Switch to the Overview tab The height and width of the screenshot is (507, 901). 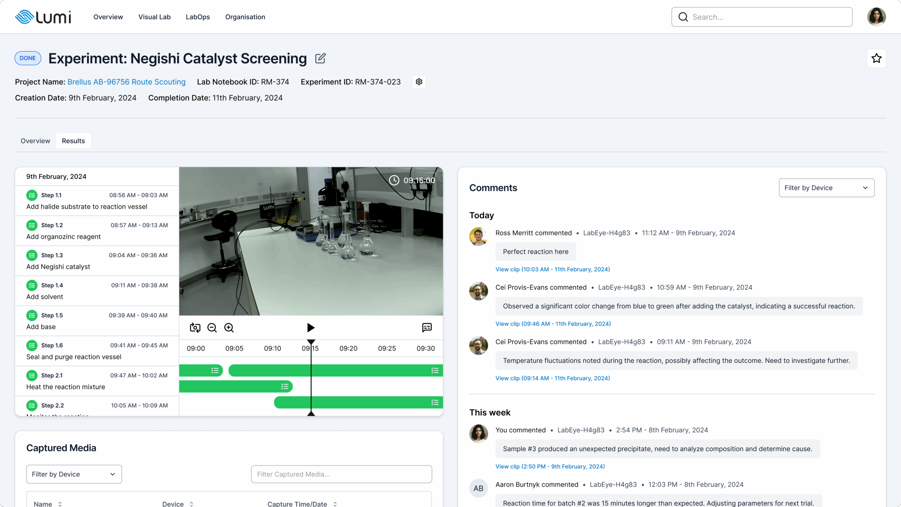35,141
